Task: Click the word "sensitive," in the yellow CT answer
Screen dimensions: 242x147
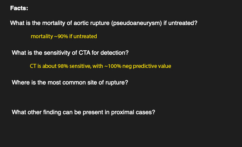Action: [x=80, y=66]
